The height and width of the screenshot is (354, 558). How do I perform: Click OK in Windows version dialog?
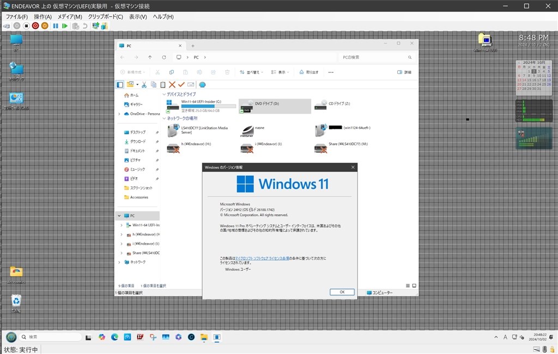[x=342, y=292]
